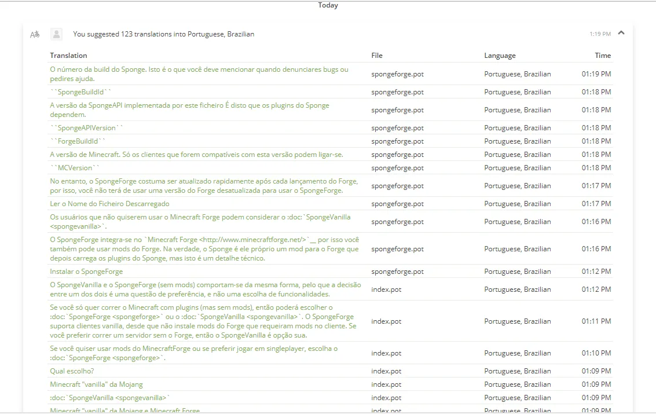656x414 pixels.
Task: Click the translation activity icon
Action: pos(35,34)
